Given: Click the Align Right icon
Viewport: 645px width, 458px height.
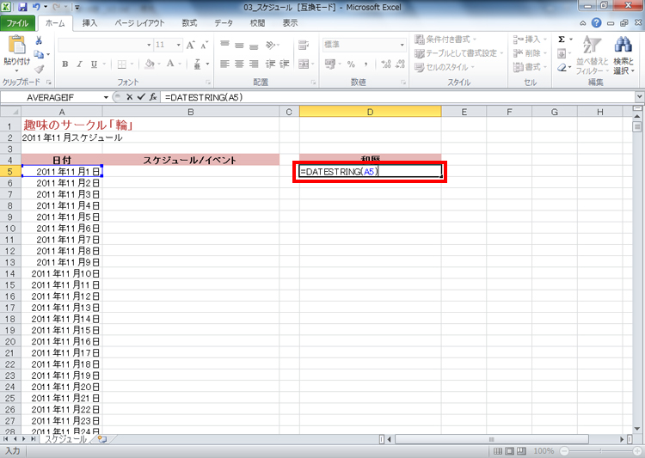Looking at the screenshot, I should (x=254, y=64).
